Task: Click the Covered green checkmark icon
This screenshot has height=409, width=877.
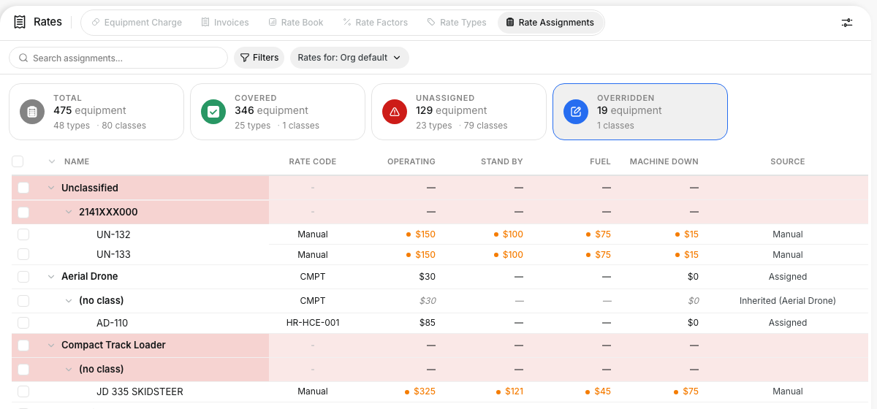Action: pyautogui.click(x=213, y=112)
